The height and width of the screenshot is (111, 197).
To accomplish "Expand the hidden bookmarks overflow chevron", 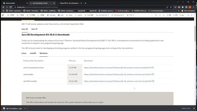I will 179,11.
